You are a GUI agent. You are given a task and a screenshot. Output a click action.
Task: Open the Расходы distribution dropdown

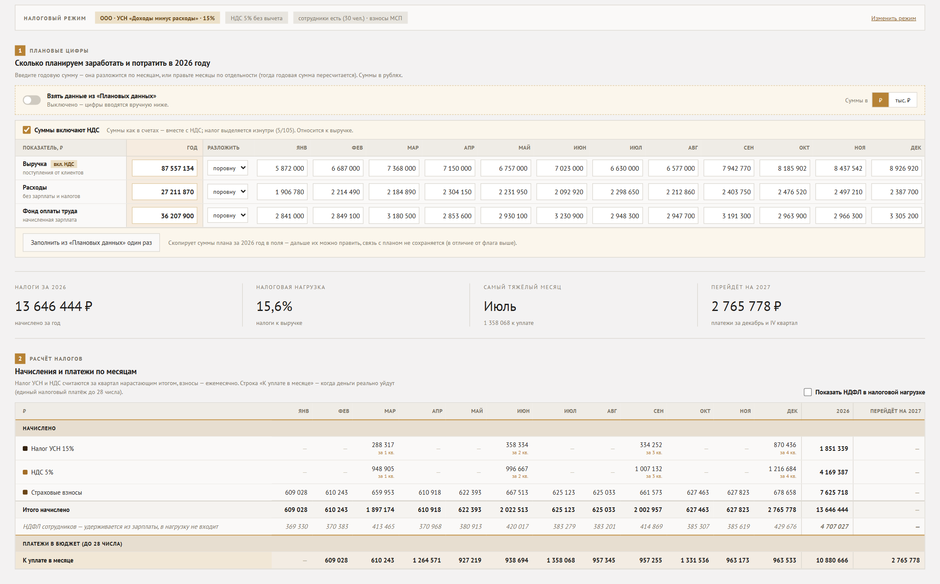[x=228, y=192]
